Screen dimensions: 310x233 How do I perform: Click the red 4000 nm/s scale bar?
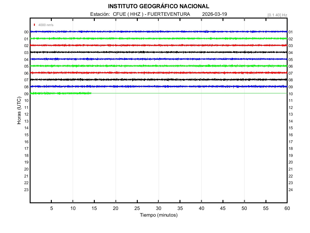tap(35, 25)
